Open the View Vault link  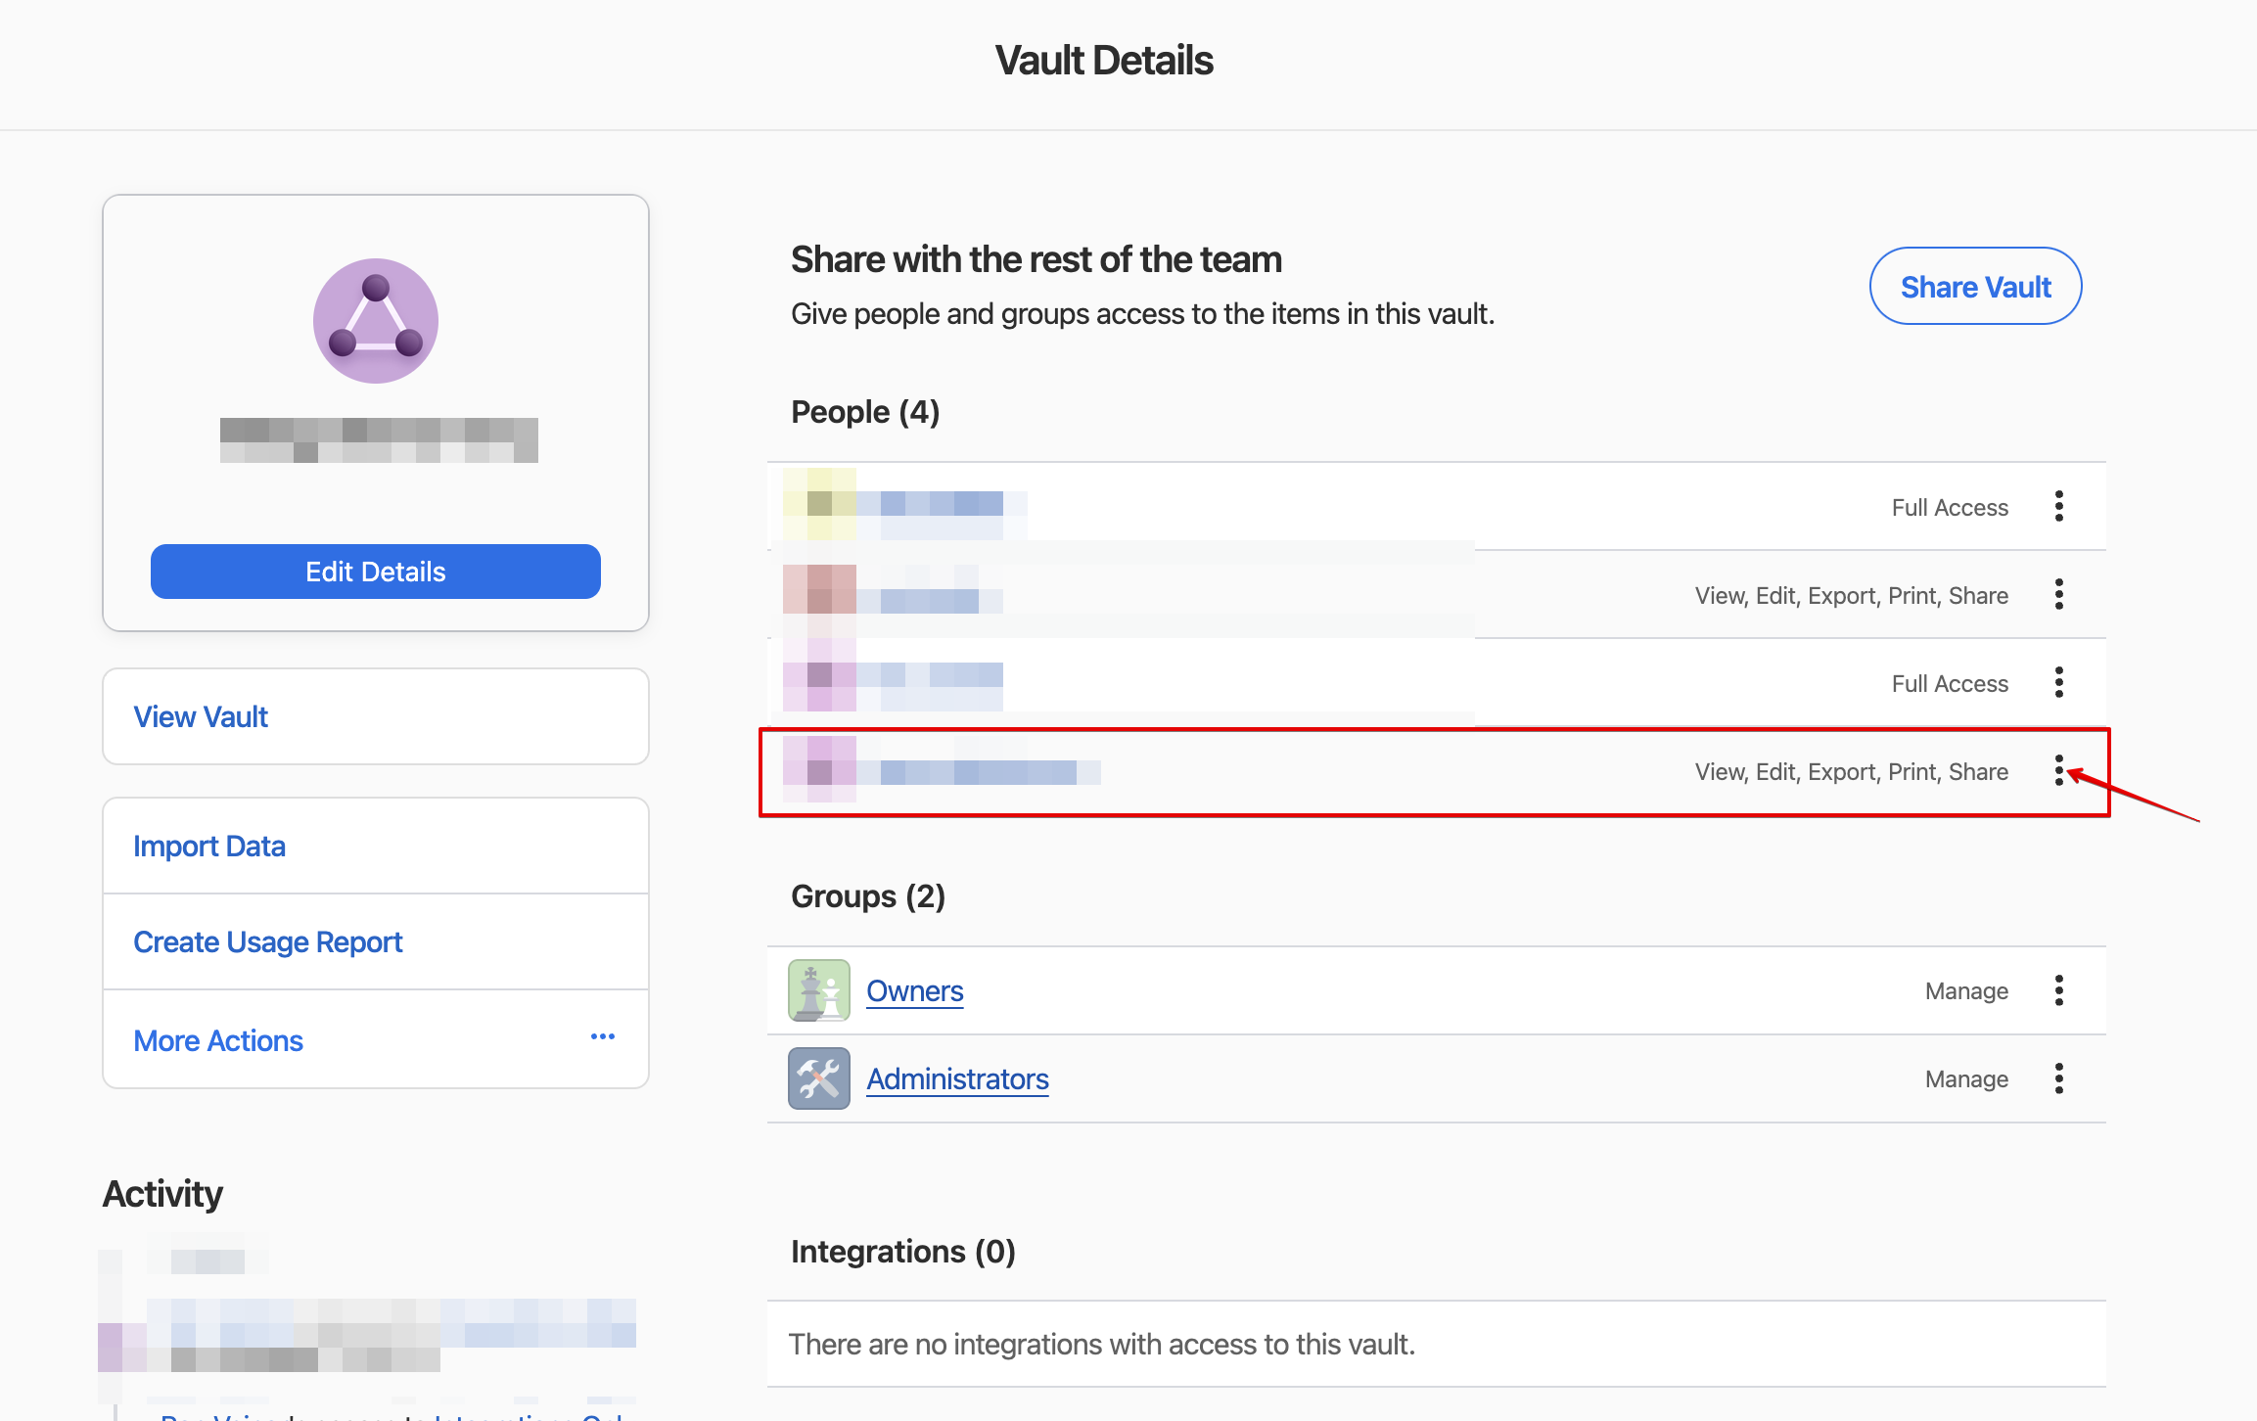coord(201,716)
